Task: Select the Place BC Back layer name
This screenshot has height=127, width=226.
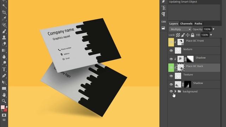Action: click(x=195, y=66)
